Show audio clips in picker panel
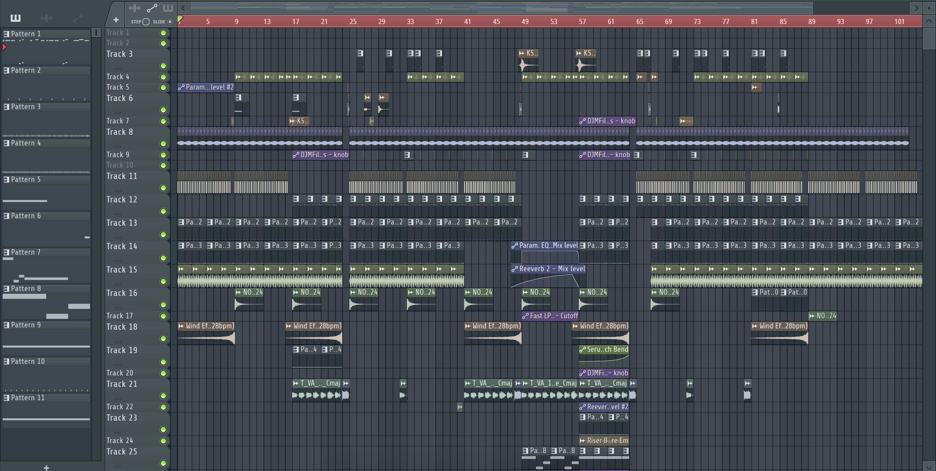This screenshot has width=936, height=471. (46, 18)
